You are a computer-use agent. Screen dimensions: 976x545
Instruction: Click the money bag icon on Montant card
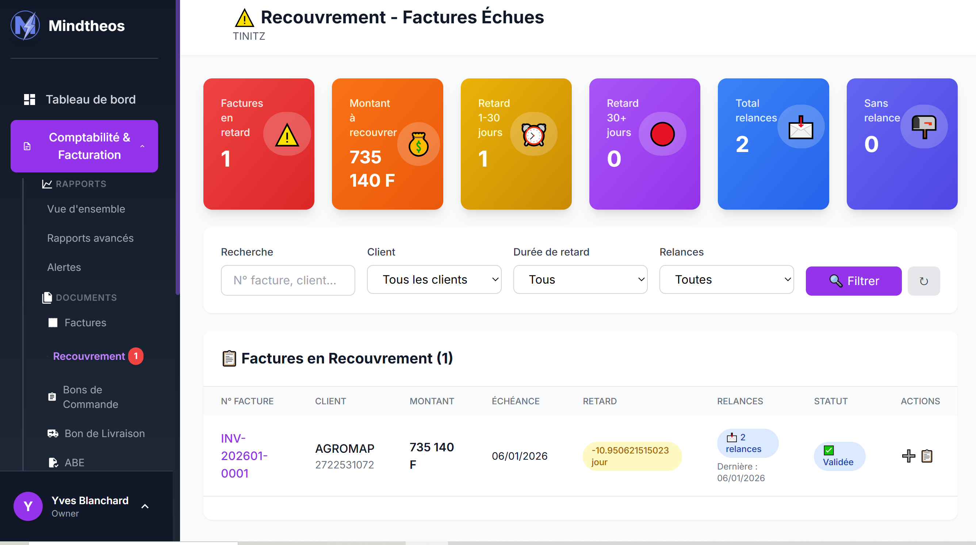click(x=418, y=144)
